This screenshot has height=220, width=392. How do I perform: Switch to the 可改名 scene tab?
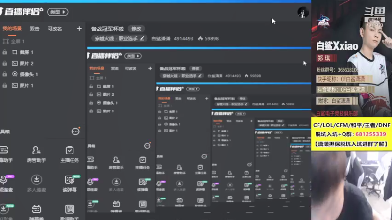point(55,29)
